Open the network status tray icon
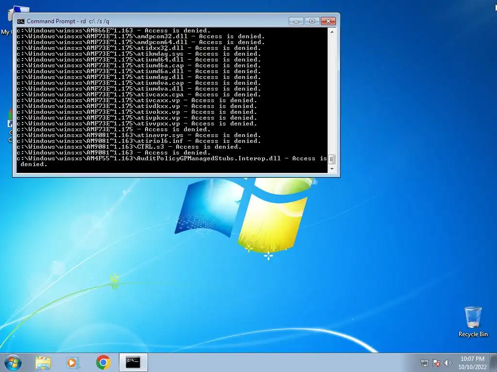Image resolution: width=497 pixels, height=372 pixels. click(424, 363)
